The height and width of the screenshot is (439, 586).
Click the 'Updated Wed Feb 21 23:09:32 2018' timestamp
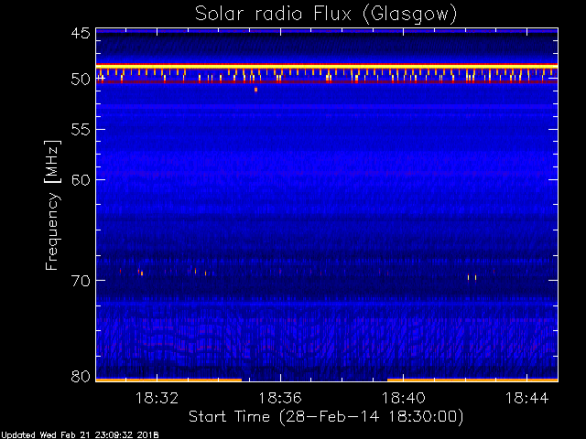[80, 435]
